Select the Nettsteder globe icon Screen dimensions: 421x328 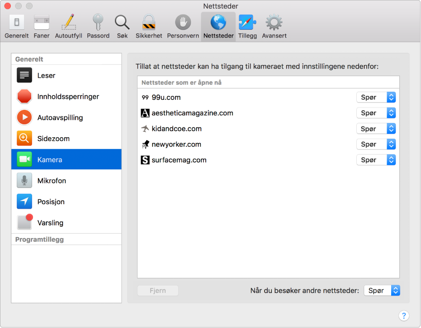point(218,22)
